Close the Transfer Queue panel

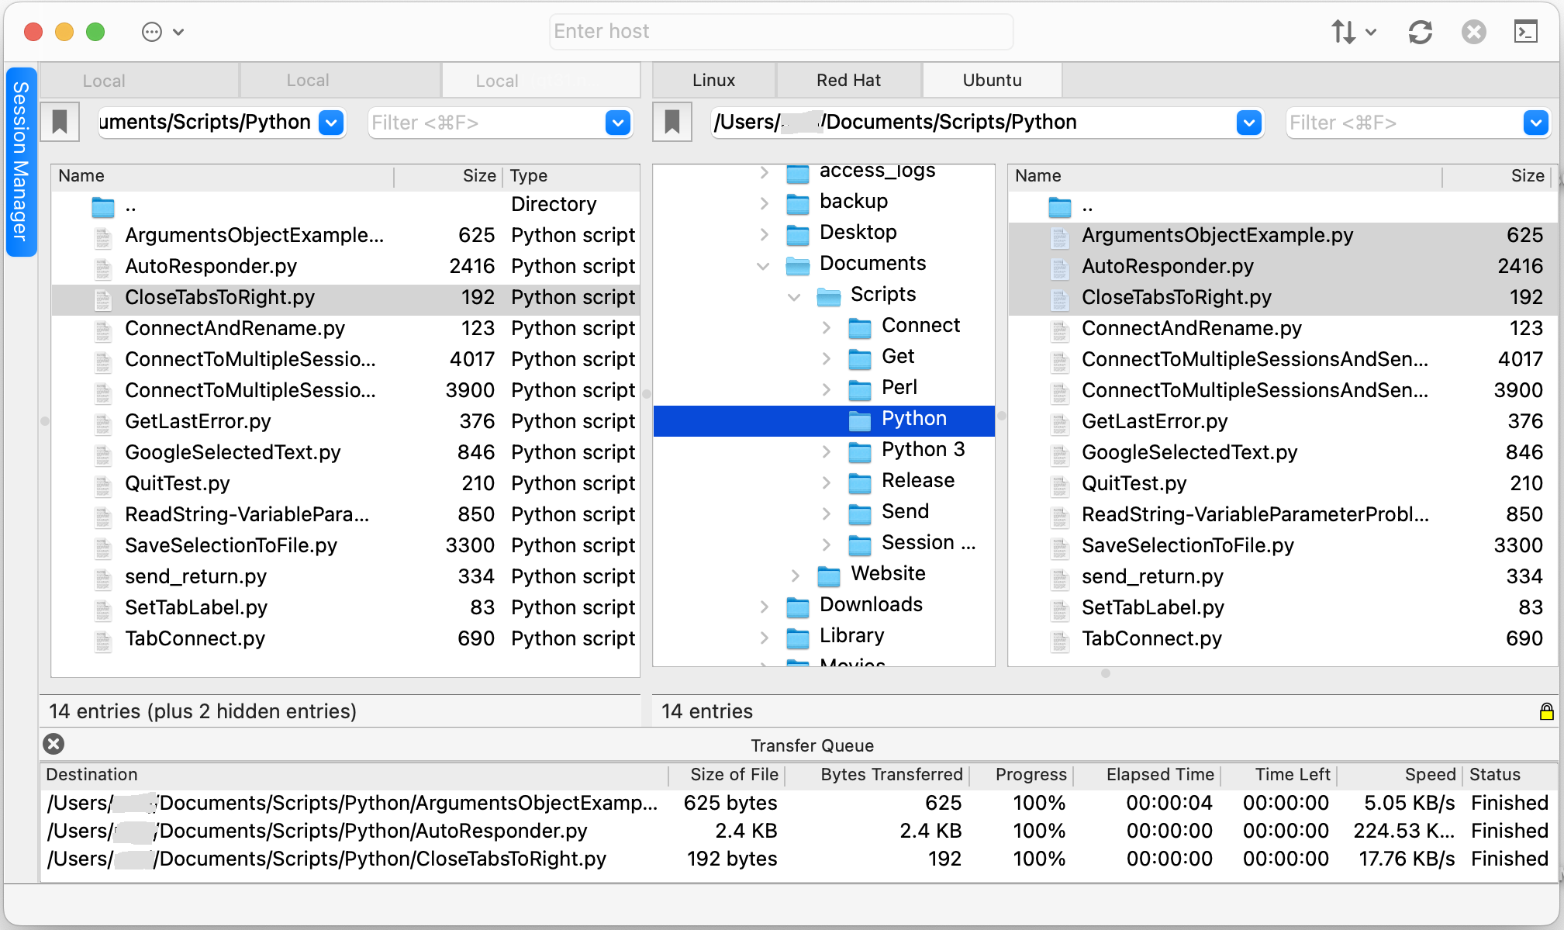pos(54,744)
